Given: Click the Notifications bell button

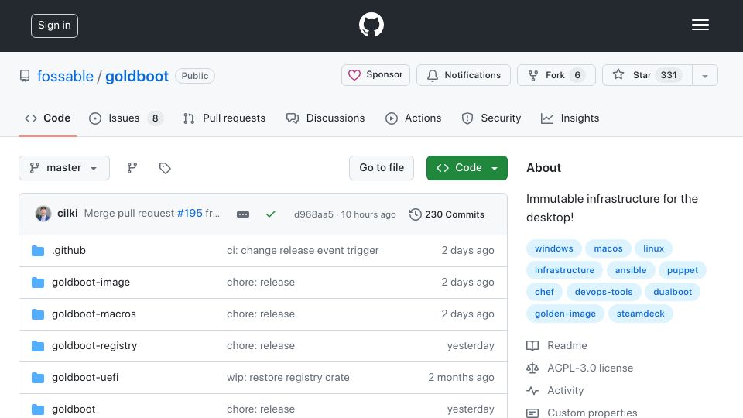Looking at the screenshot, I should pyautogui.click(x=464, y=75).
